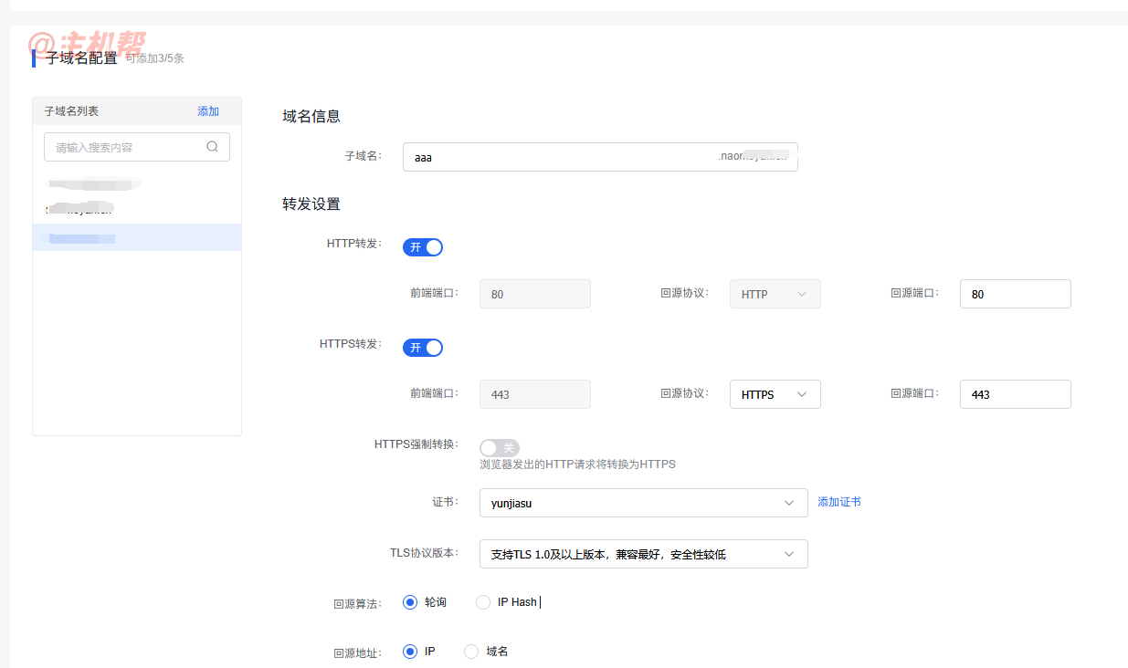The width and height of the screenshot is (1128, 668).
Task: Click the 子域名列表 header label
Action: [x=71, y=111]
